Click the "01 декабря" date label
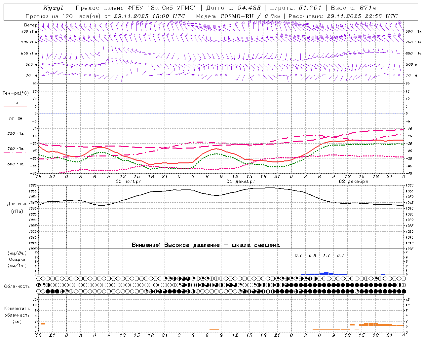 click(x=241, y=182)
